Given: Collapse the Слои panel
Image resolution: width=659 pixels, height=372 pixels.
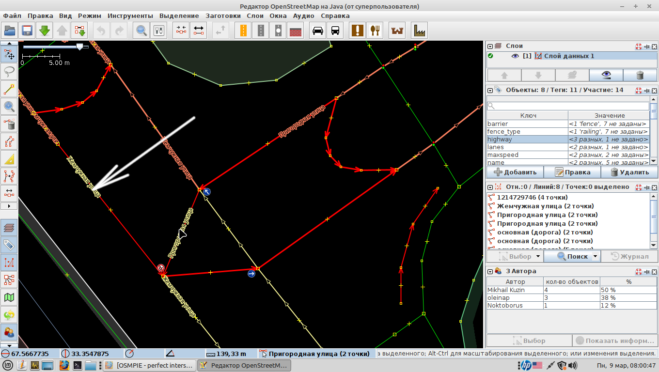Looking at the screenshot, I should point(490,46).
